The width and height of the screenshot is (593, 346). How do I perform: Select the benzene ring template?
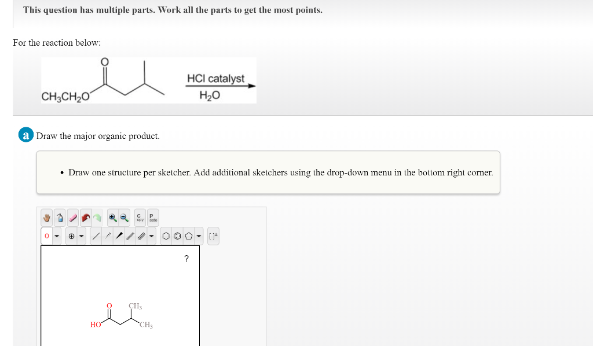coord(167,235)
